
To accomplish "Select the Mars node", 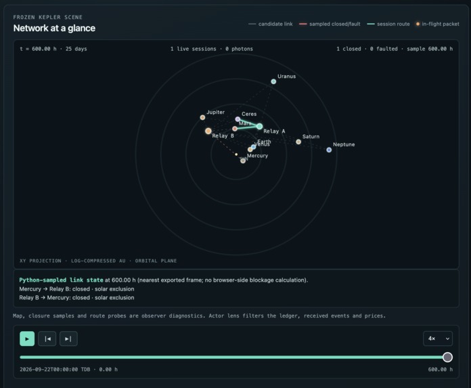I will click(x=235, y=129).
